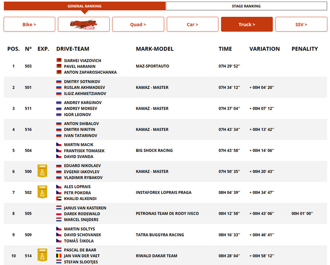Select the SSV category button
The height and width of the screenshot is (265, 330).
coord(301,24)
